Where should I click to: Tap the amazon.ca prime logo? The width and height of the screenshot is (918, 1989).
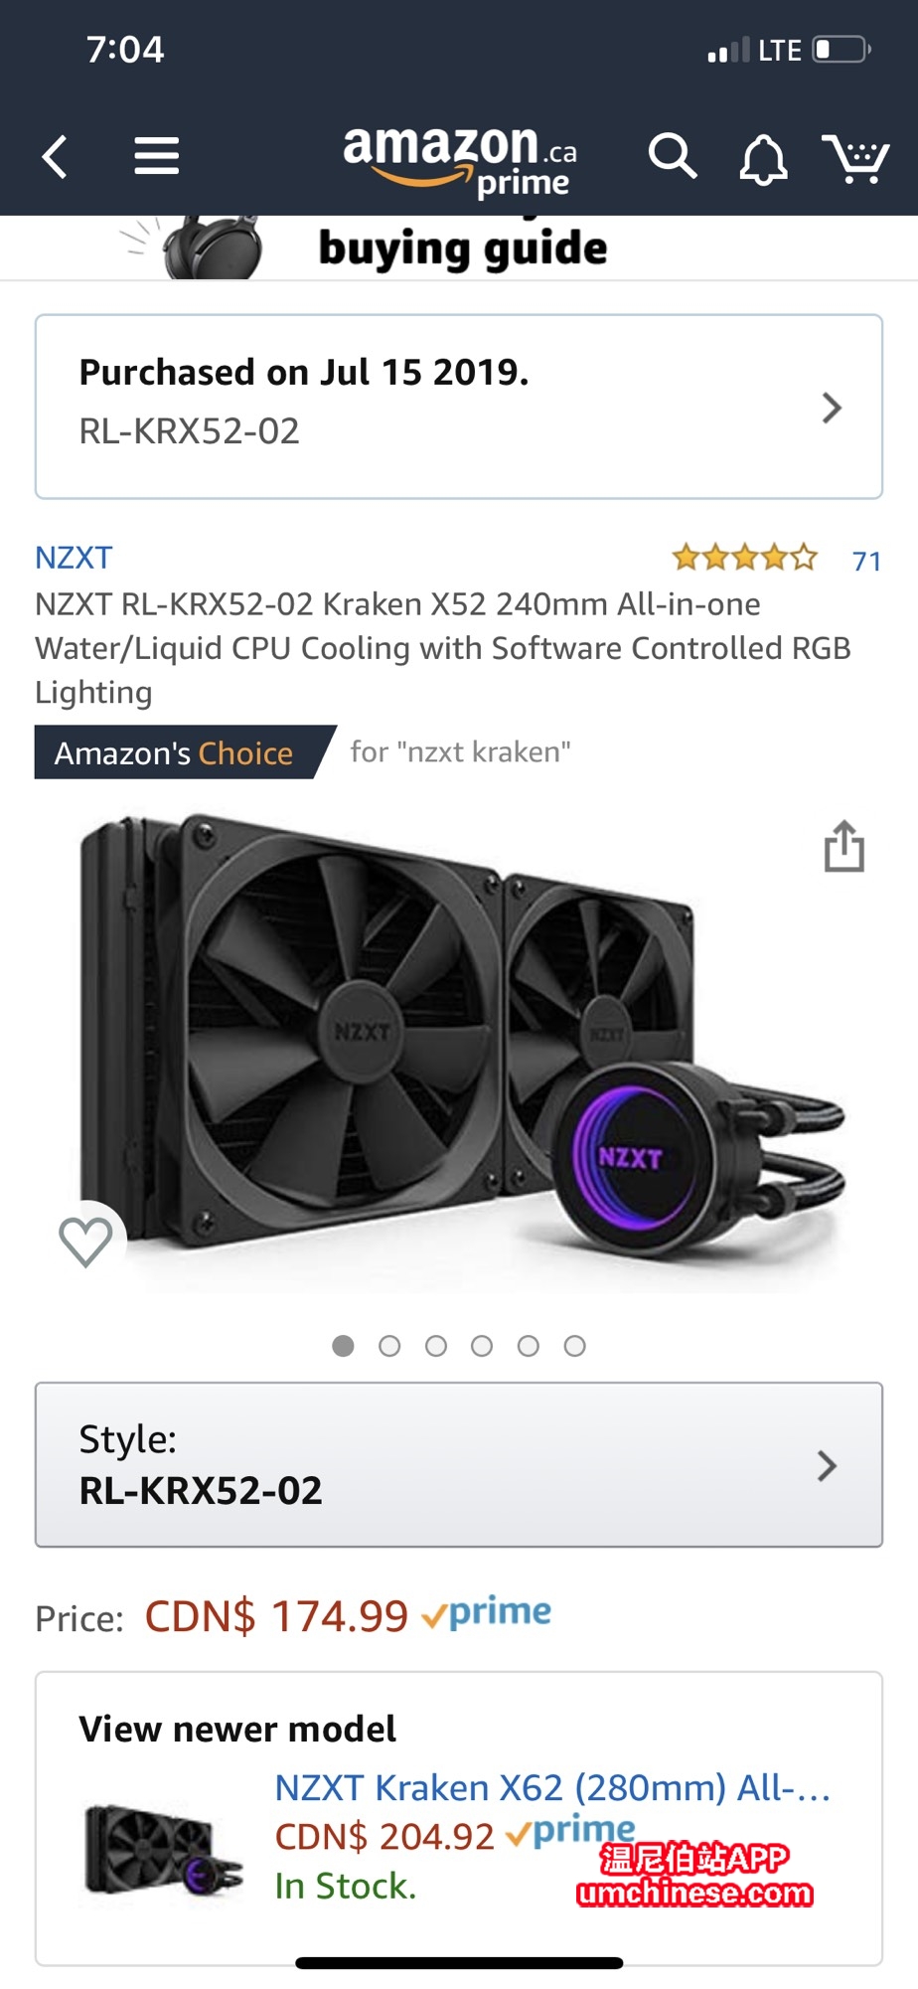[x=460, y=159]
